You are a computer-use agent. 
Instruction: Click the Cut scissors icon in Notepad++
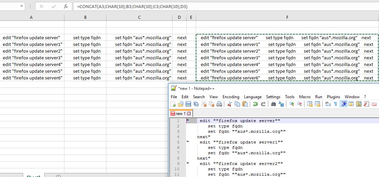(x=230, y=104)
